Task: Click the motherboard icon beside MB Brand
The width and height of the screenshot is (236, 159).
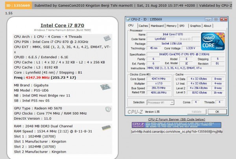Action: click(106, 87)
